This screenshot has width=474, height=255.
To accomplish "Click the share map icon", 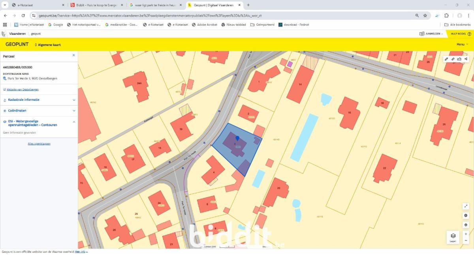I will [x=466, y=59].
